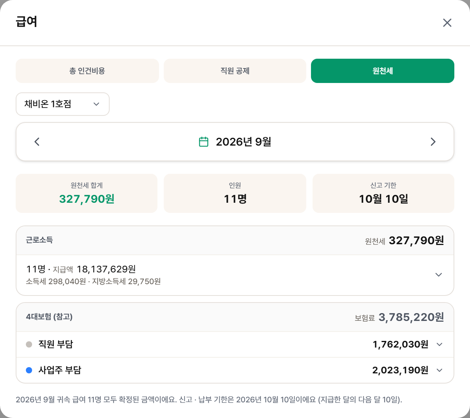Screen dimensions: 470x418
Task: Click the 급여 dialog title
Action: pos(27,22)
